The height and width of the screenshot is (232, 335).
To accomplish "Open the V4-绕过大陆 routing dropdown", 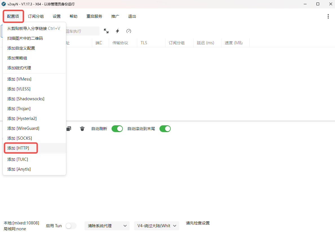I will click(157, 226).
